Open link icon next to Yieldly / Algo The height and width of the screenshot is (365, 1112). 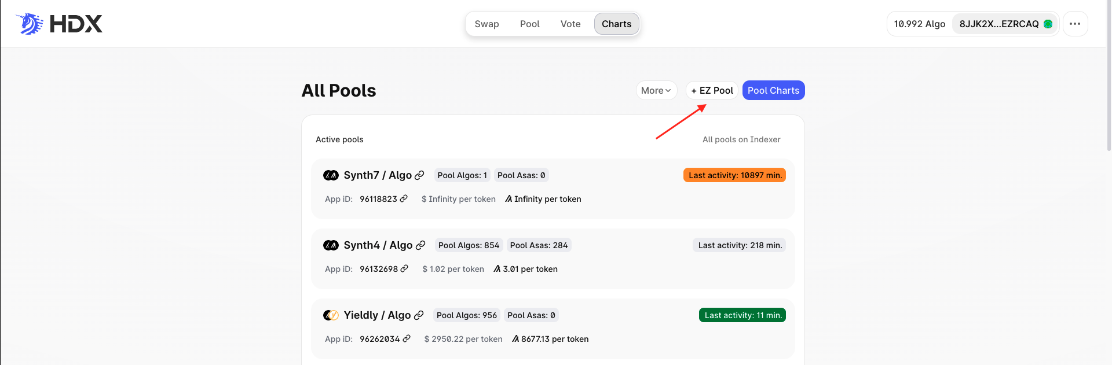(419, 315)
